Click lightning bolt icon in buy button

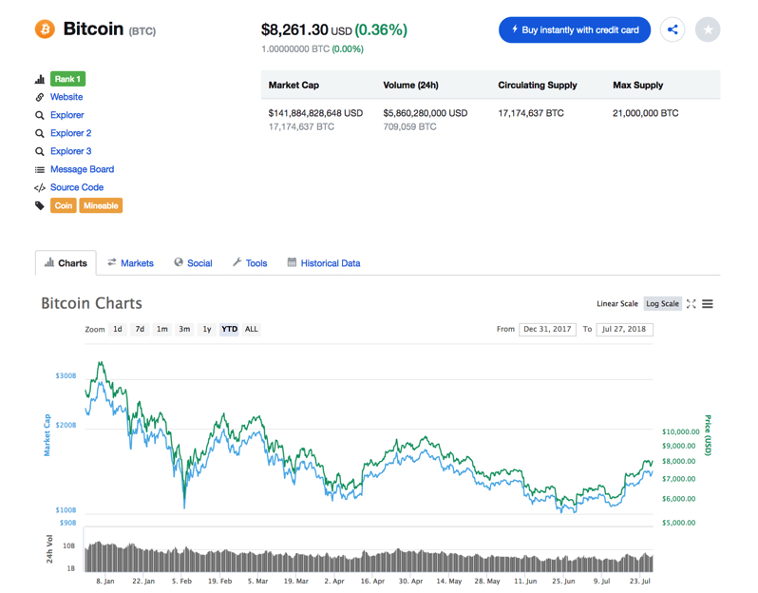[515, 29]
